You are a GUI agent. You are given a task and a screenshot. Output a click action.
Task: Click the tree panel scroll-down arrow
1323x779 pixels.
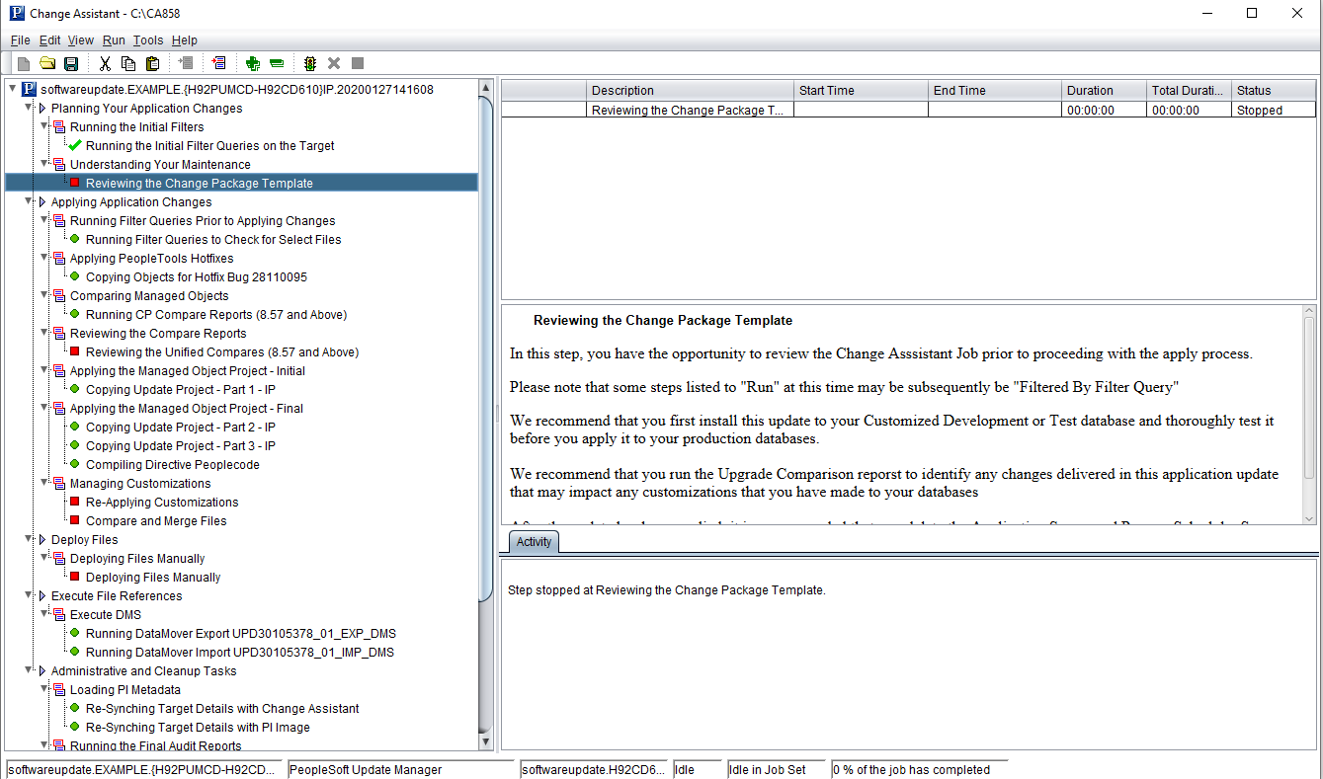tap(485, 741)
